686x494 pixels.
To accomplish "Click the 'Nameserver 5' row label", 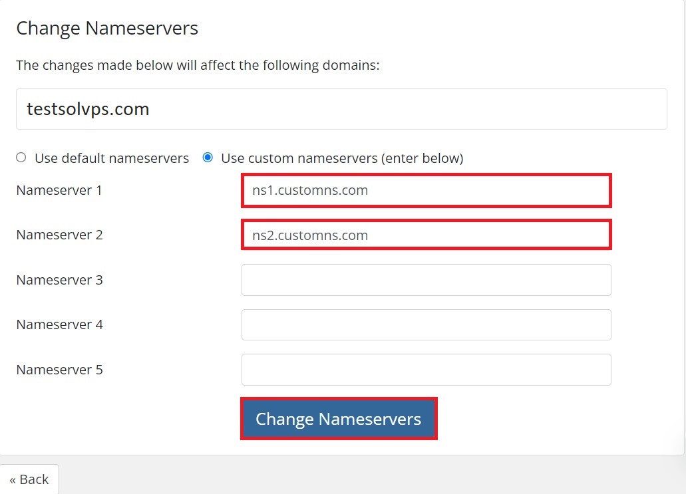I will tap(60, 370).
